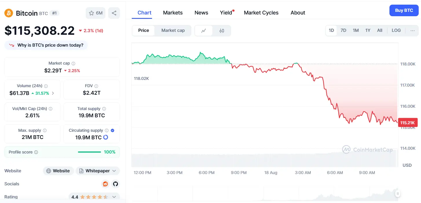Switch to the Markets tab
Viewport: 421px width, 203px height.
click(x=173, y=13)
